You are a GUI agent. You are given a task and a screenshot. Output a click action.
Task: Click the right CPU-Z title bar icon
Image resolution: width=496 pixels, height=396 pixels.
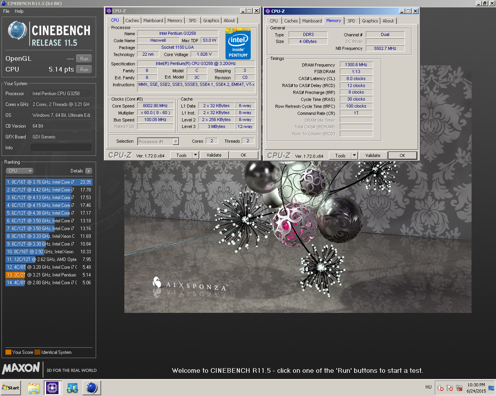(268, 11)
